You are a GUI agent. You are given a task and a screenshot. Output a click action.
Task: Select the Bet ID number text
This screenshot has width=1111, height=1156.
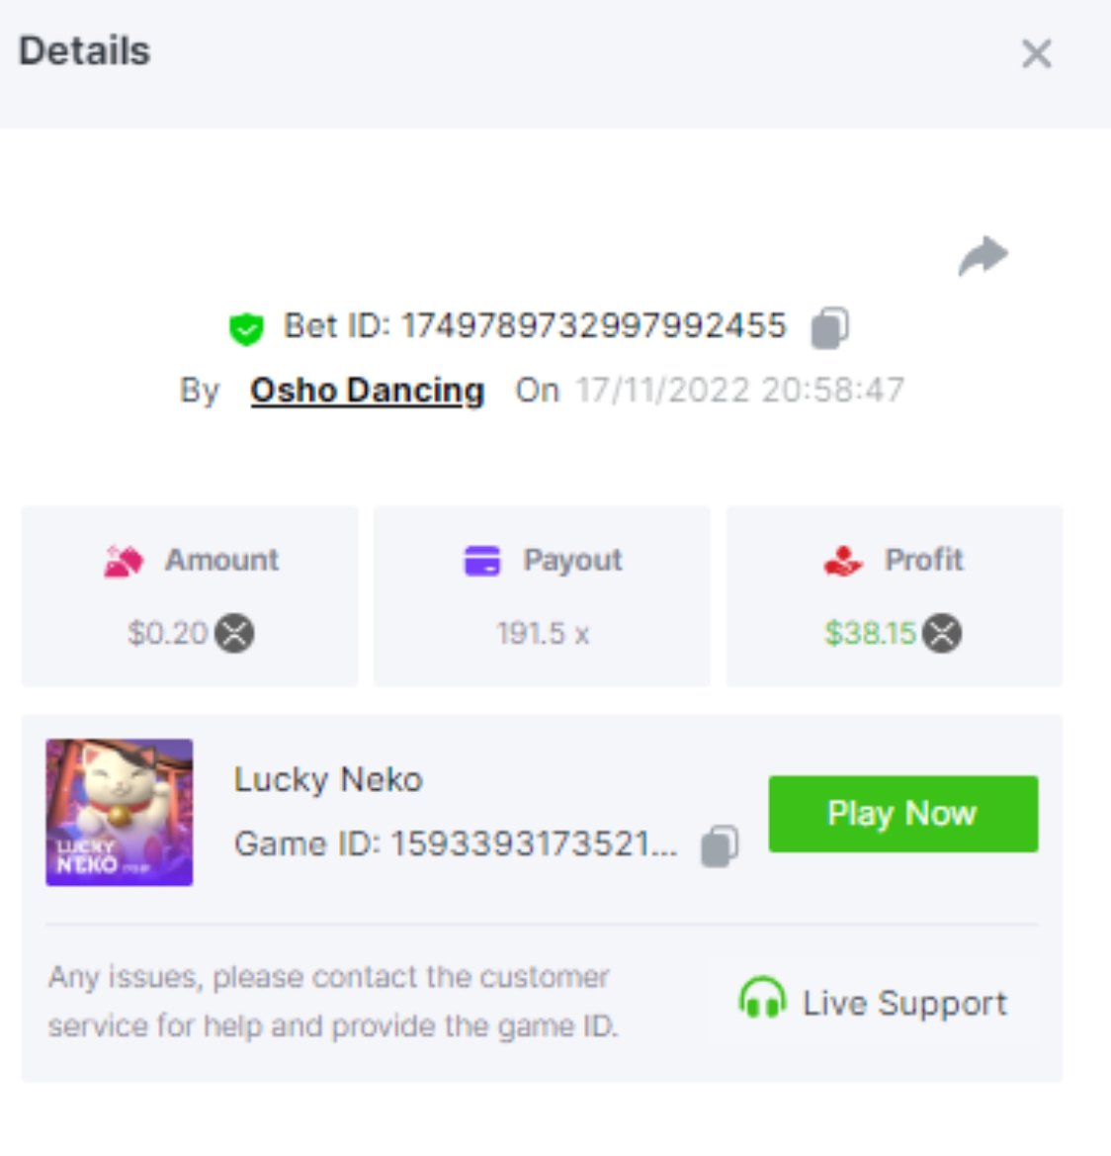(594, 326)
